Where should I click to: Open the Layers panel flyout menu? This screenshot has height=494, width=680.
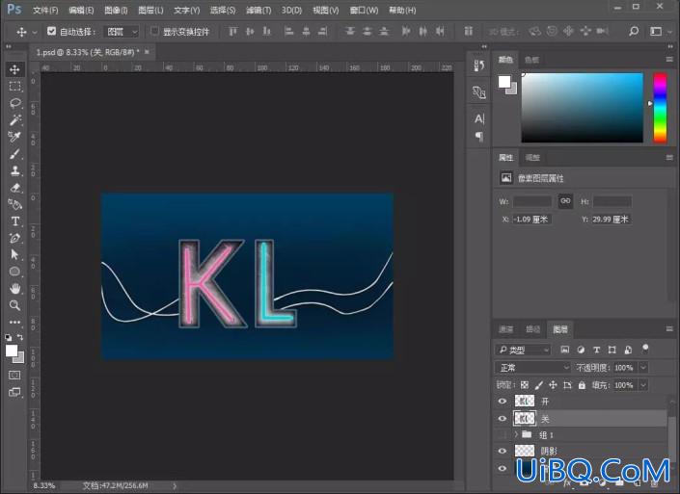click(x=669, y=329)
